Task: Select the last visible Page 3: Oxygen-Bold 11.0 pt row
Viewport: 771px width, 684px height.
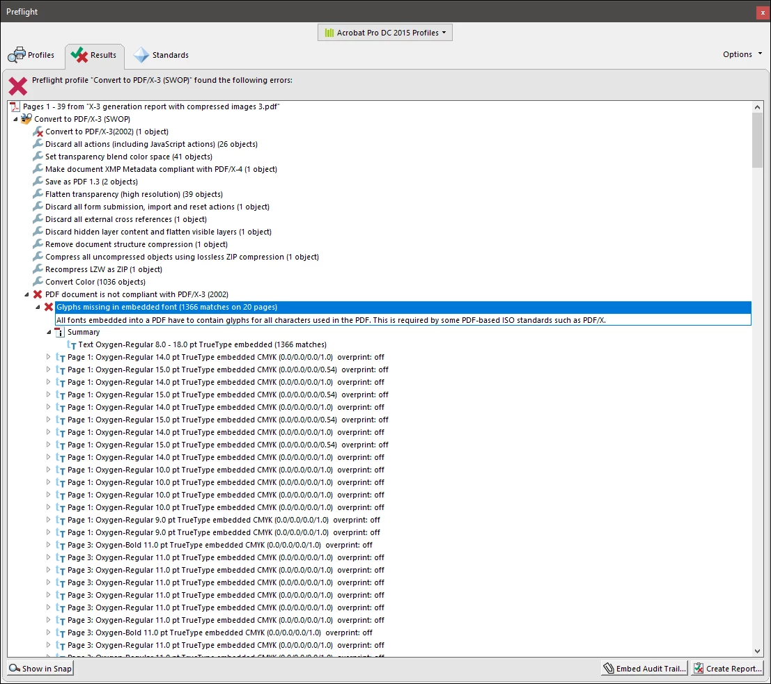Action: pyautogui.click(x=220, y=633)
